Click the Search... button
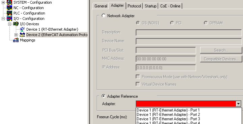The height and width of the screenshot is (124, 243). (221, 50)
